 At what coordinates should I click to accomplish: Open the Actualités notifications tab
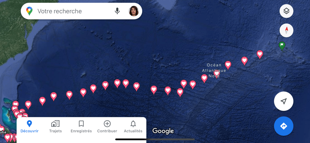click(x=133, y=127)
